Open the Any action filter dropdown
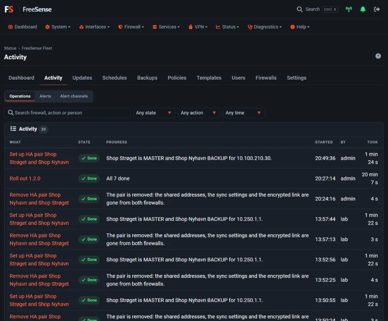 199,113
